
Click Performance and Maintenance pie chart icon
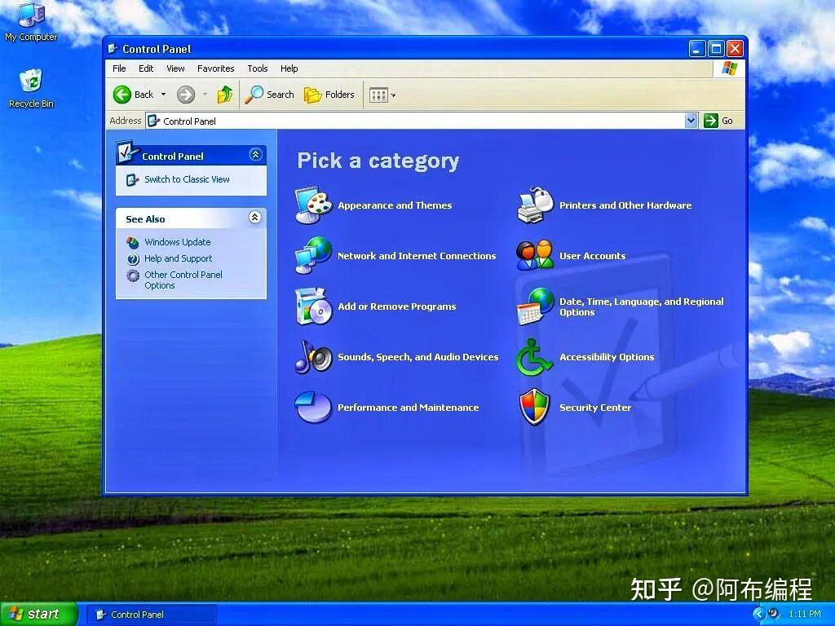(x=314, y=408)
